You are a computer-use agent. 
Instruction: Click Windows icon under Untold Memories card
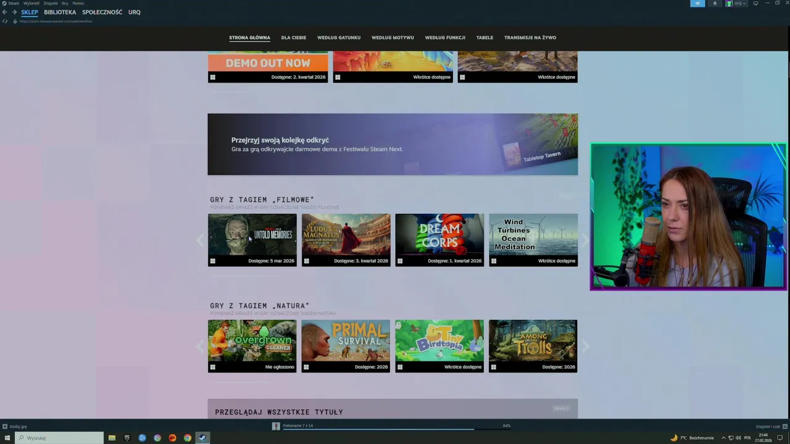click(x=212, y=261)
